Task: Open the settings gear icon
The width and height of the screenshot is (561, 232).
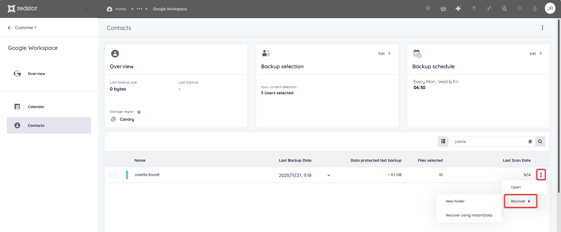Action: 520,8
